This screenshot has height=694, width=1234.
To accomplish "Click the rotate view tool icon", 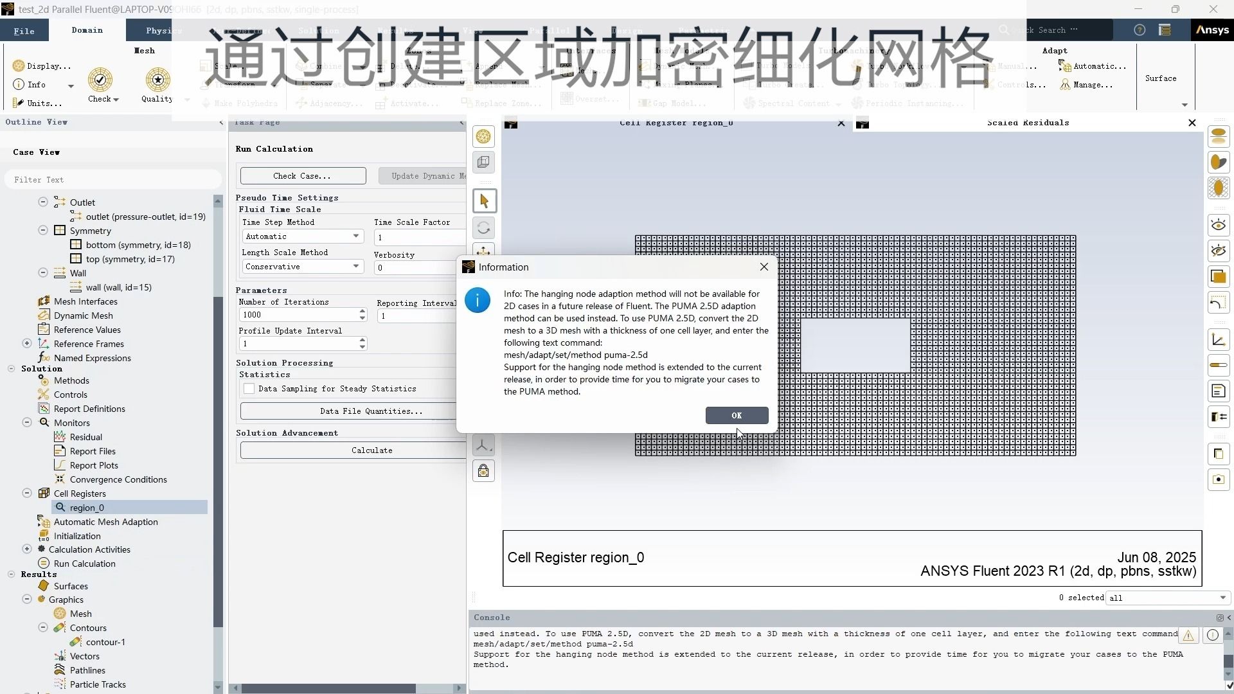I will click(x=483, y=228).
